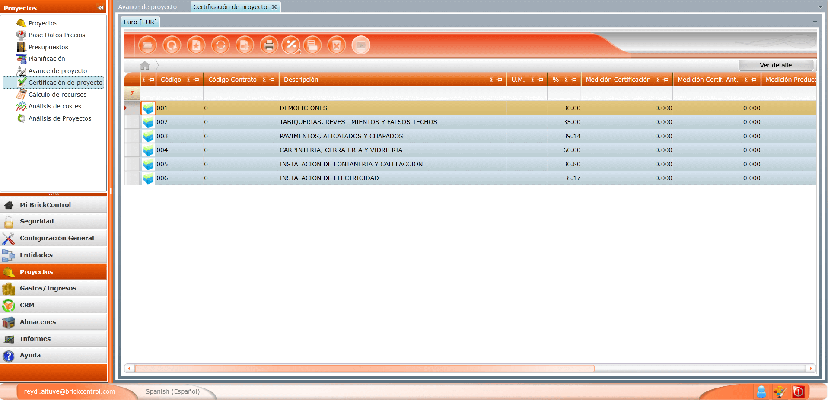
Task: Click the starred document toolbar icon
Action: [x=196, y=45]
